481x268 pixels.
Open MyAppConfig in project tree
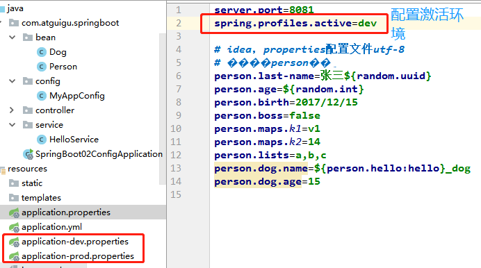point(77,96)
